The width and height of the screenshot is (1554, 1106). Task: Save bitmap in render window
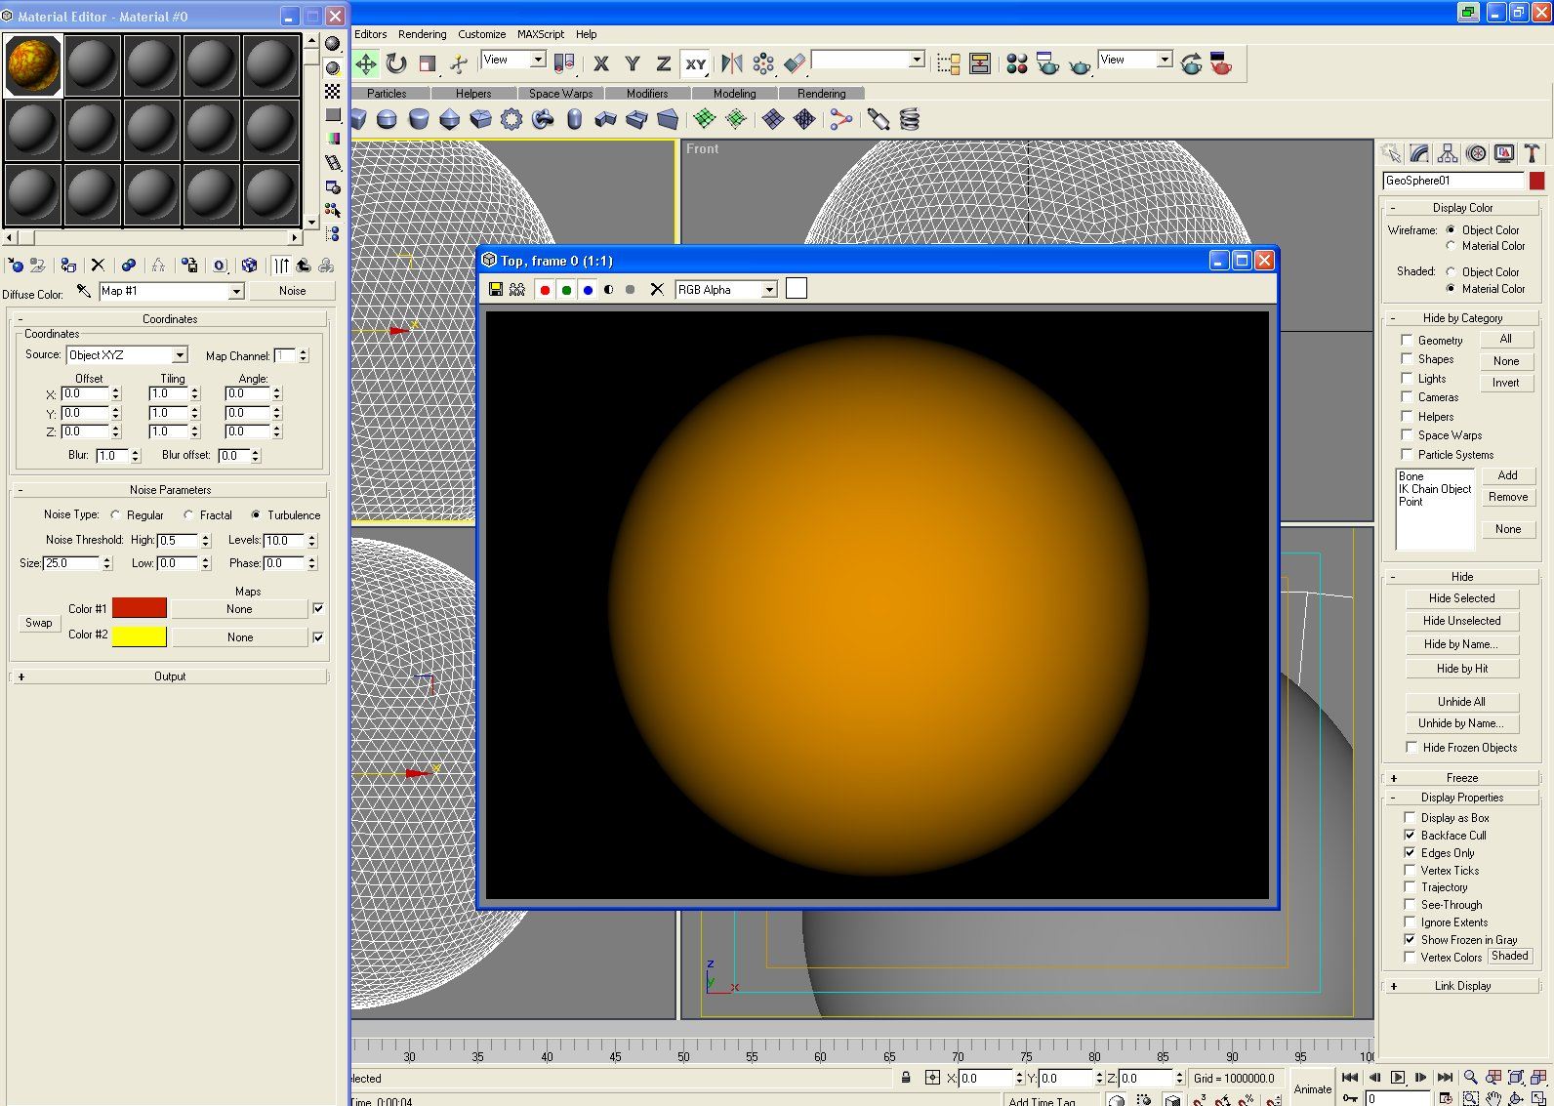click(496, 289)
